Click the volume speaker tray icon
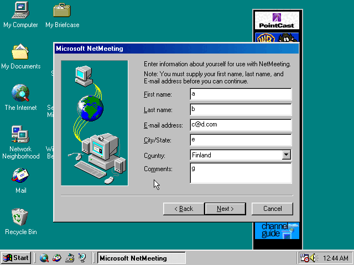The height and width of the screenshot is (265, 354). pyautogui.click(x=313, y=258)
